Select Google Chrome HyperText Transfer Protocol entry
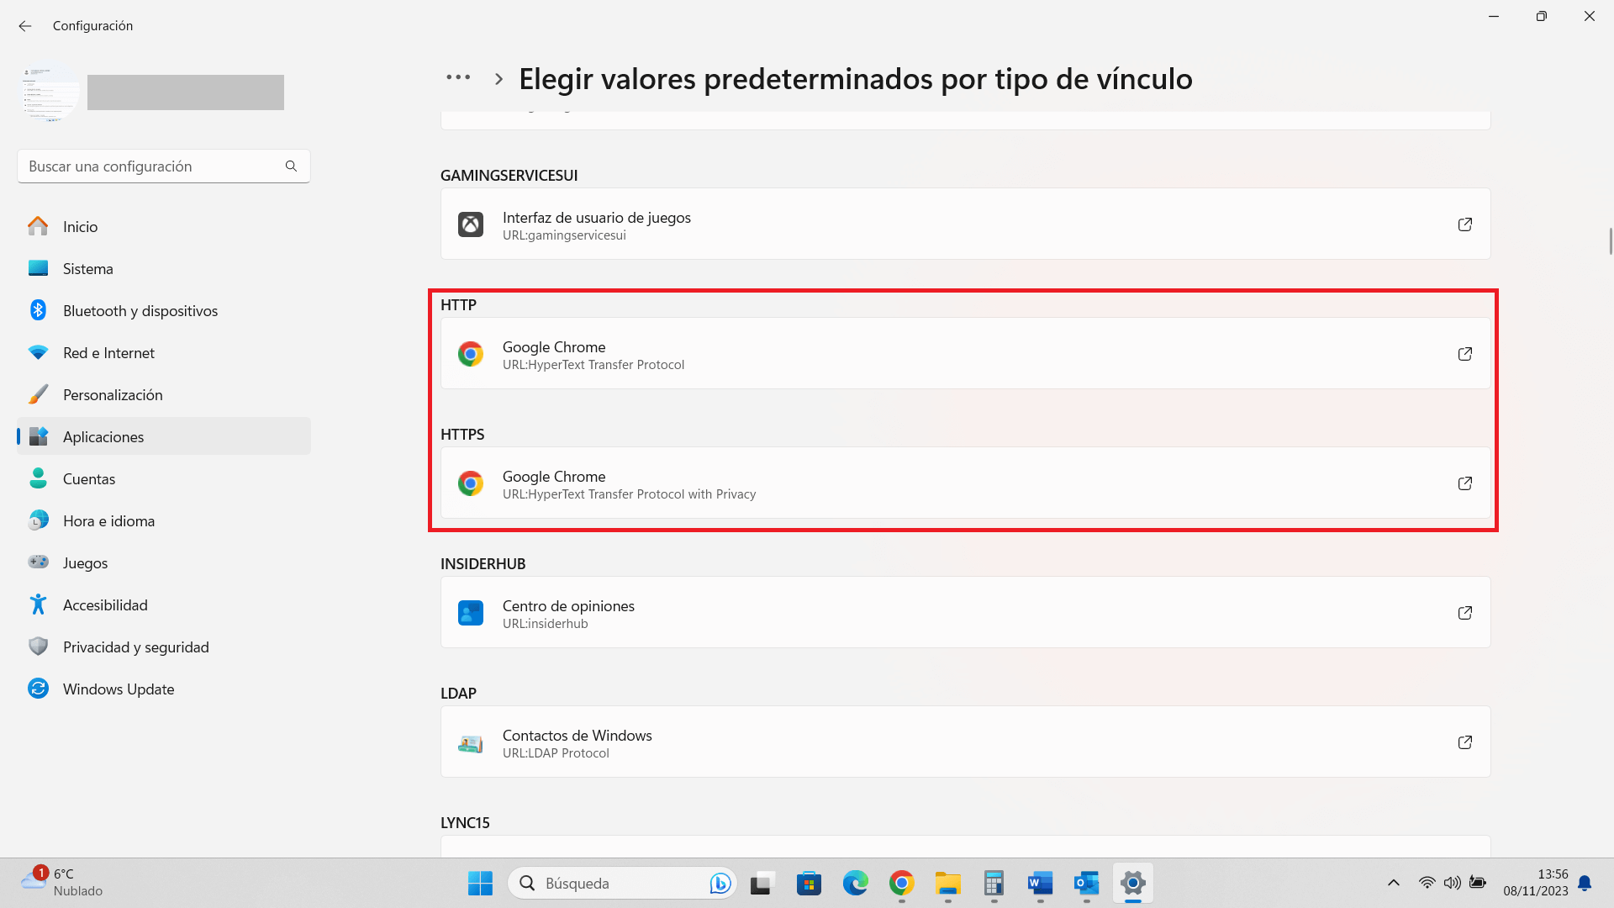 coord(965,353)
